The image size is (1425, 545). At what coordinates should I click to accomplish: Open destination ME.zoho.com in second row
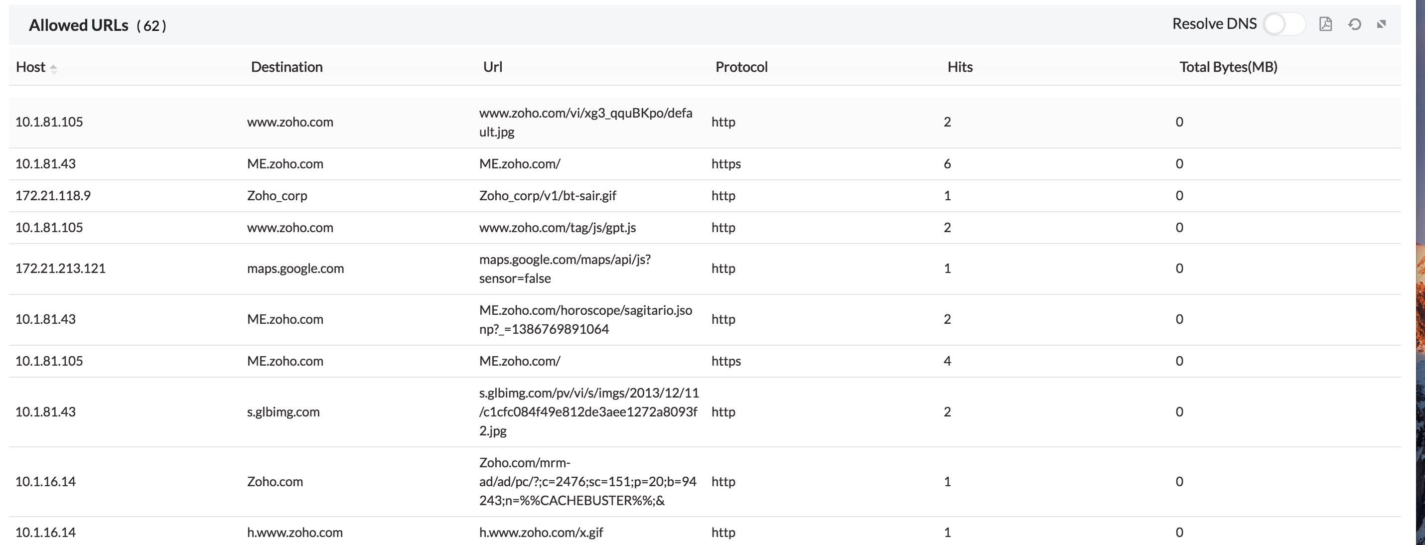point(285,163)
